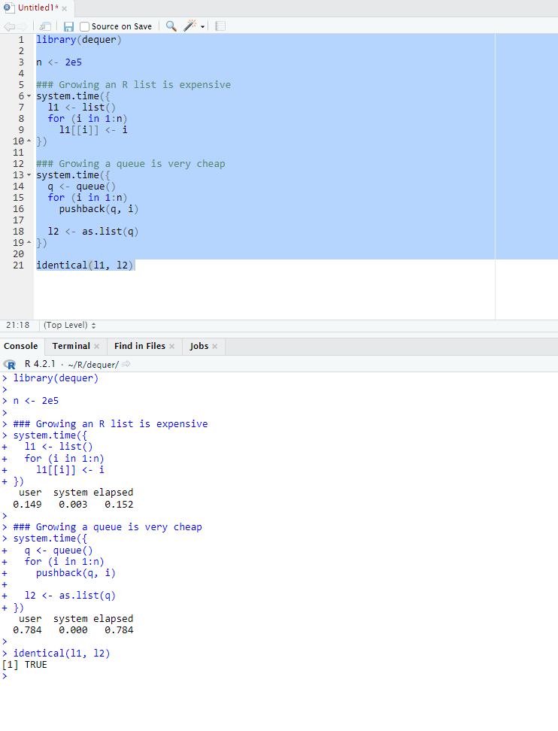This screenshot has height=731, width=558.
Task: Click comment 'Growing an R list is expensive' in editor
Action: pyautogui.click(x=133, y=85)
